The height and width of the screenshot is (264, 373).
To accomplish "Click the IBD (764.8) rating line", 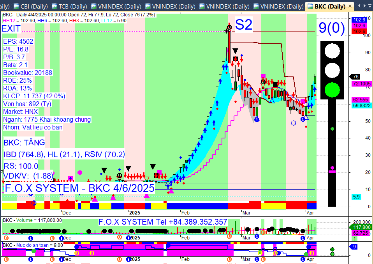I will (x=64, y=155).
